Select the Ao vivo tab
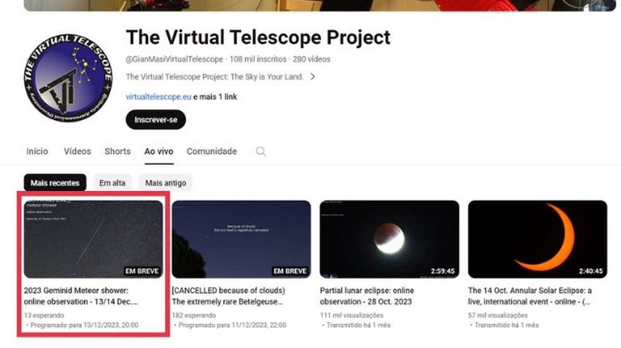621x348 pixels. [159, 151]
